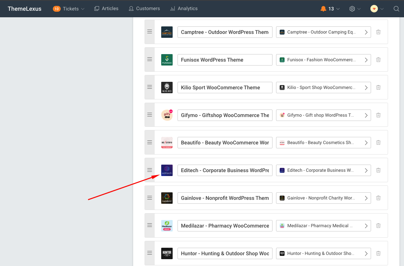Open the Gainlove - Nonprofit Charity product selector

pos(323,198)
